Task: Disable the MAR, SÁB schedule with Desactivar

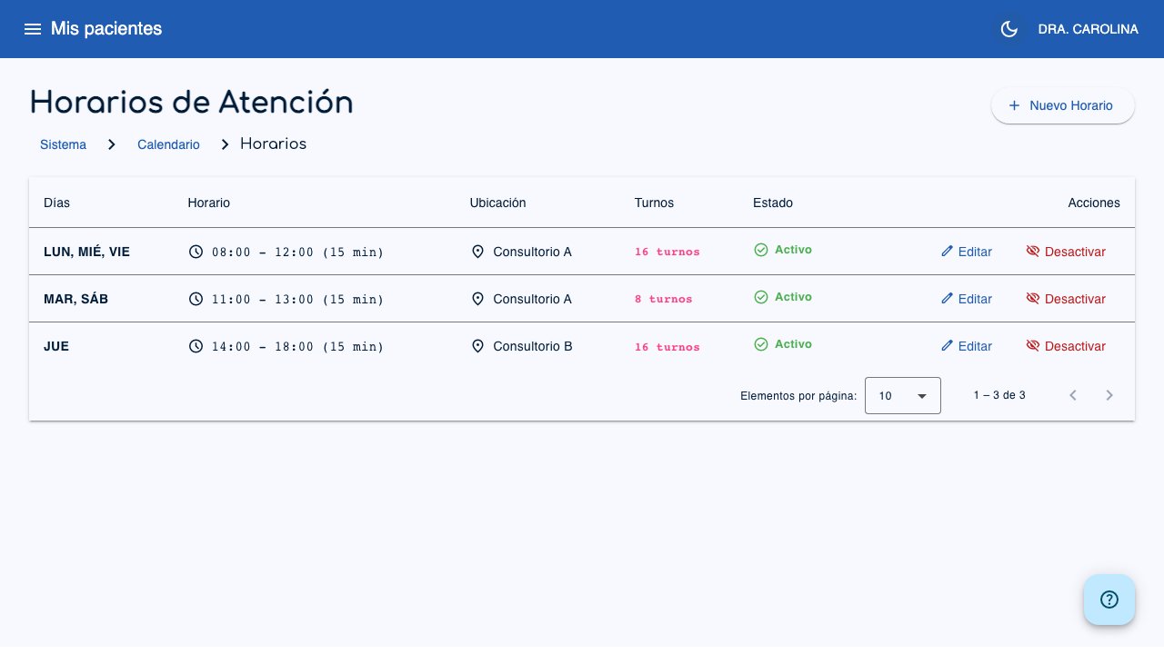Action: (x=1066, y=299)
